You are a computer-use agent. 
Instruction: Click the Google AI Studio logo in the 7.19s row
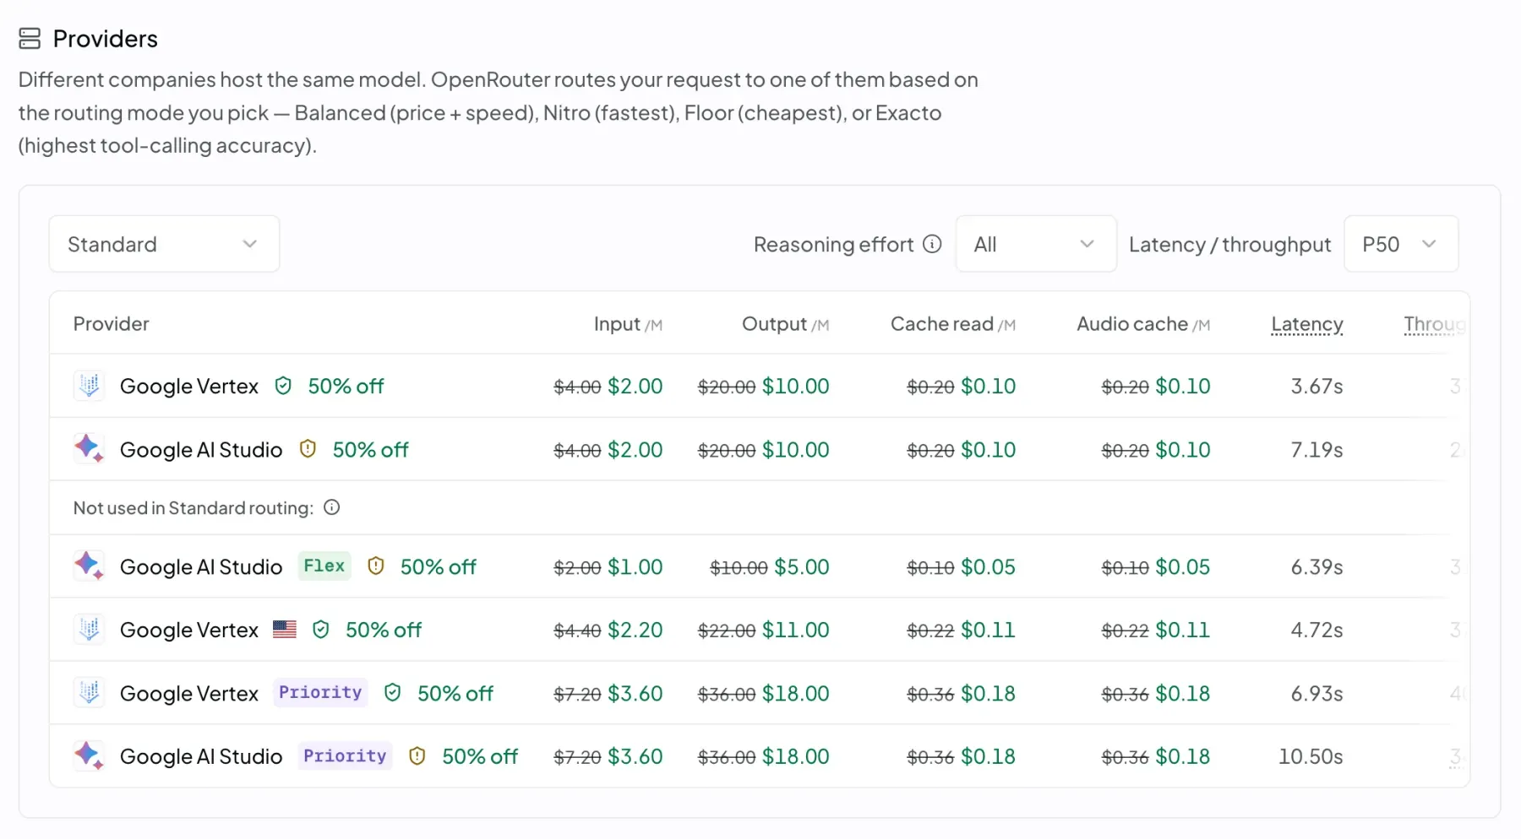pos(89,449)
